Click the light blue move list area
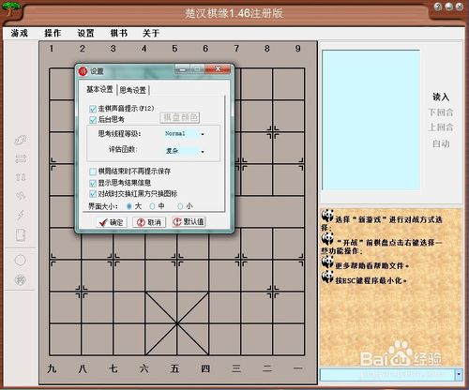The height and width of the screenshot is (390, 469). 371,120
